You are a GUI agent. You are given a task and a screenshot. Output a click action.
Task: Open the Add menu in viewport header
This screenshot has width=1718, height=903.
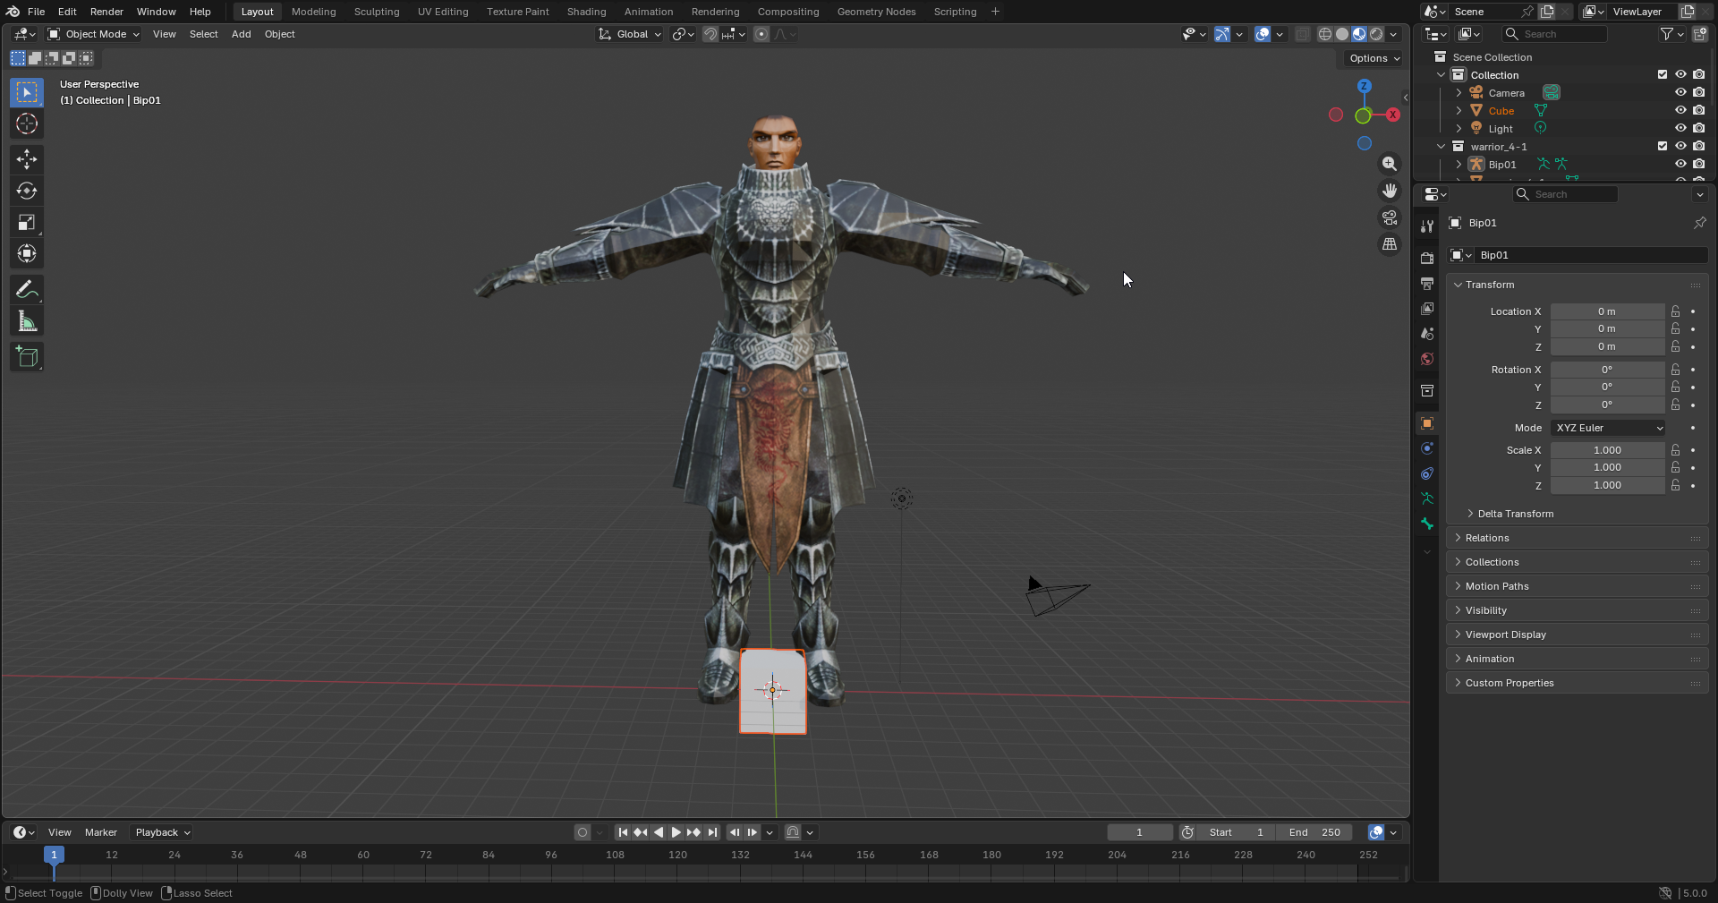point(241,34)
